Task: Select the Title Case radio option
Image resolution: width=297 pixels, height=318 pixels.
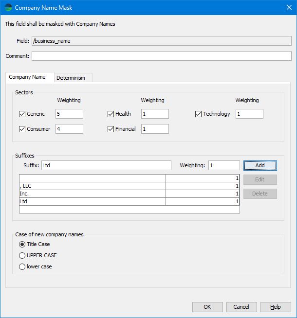Action: (x=22, y=244)
